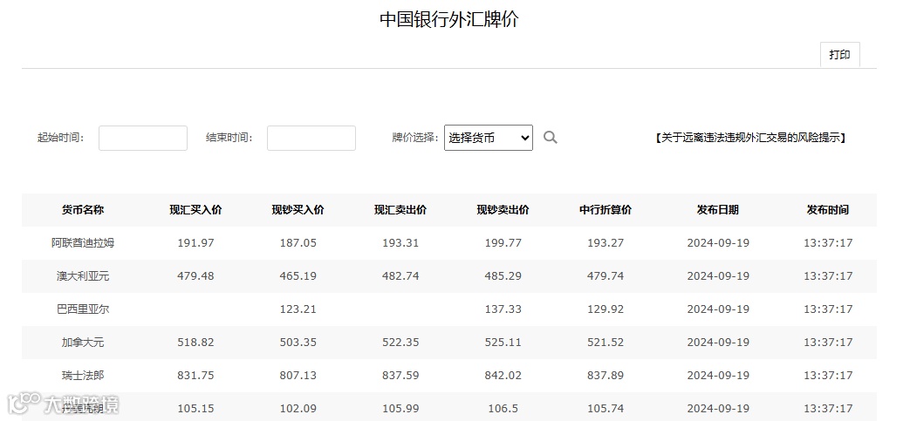Click the value 831.75 in 瑞士法郎 row
910x421 pixels.
click(195, 375)
